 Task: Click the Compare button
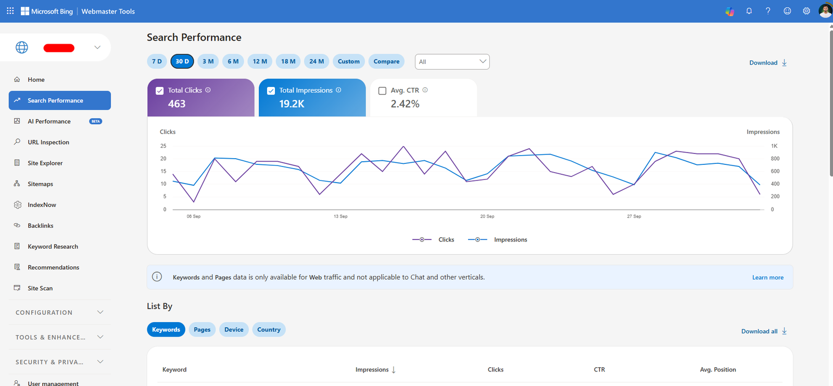[386, 61]
